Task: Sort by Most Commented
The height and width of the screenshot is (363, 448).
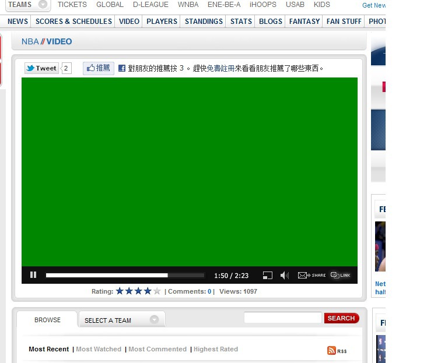Action: [157, 349]
